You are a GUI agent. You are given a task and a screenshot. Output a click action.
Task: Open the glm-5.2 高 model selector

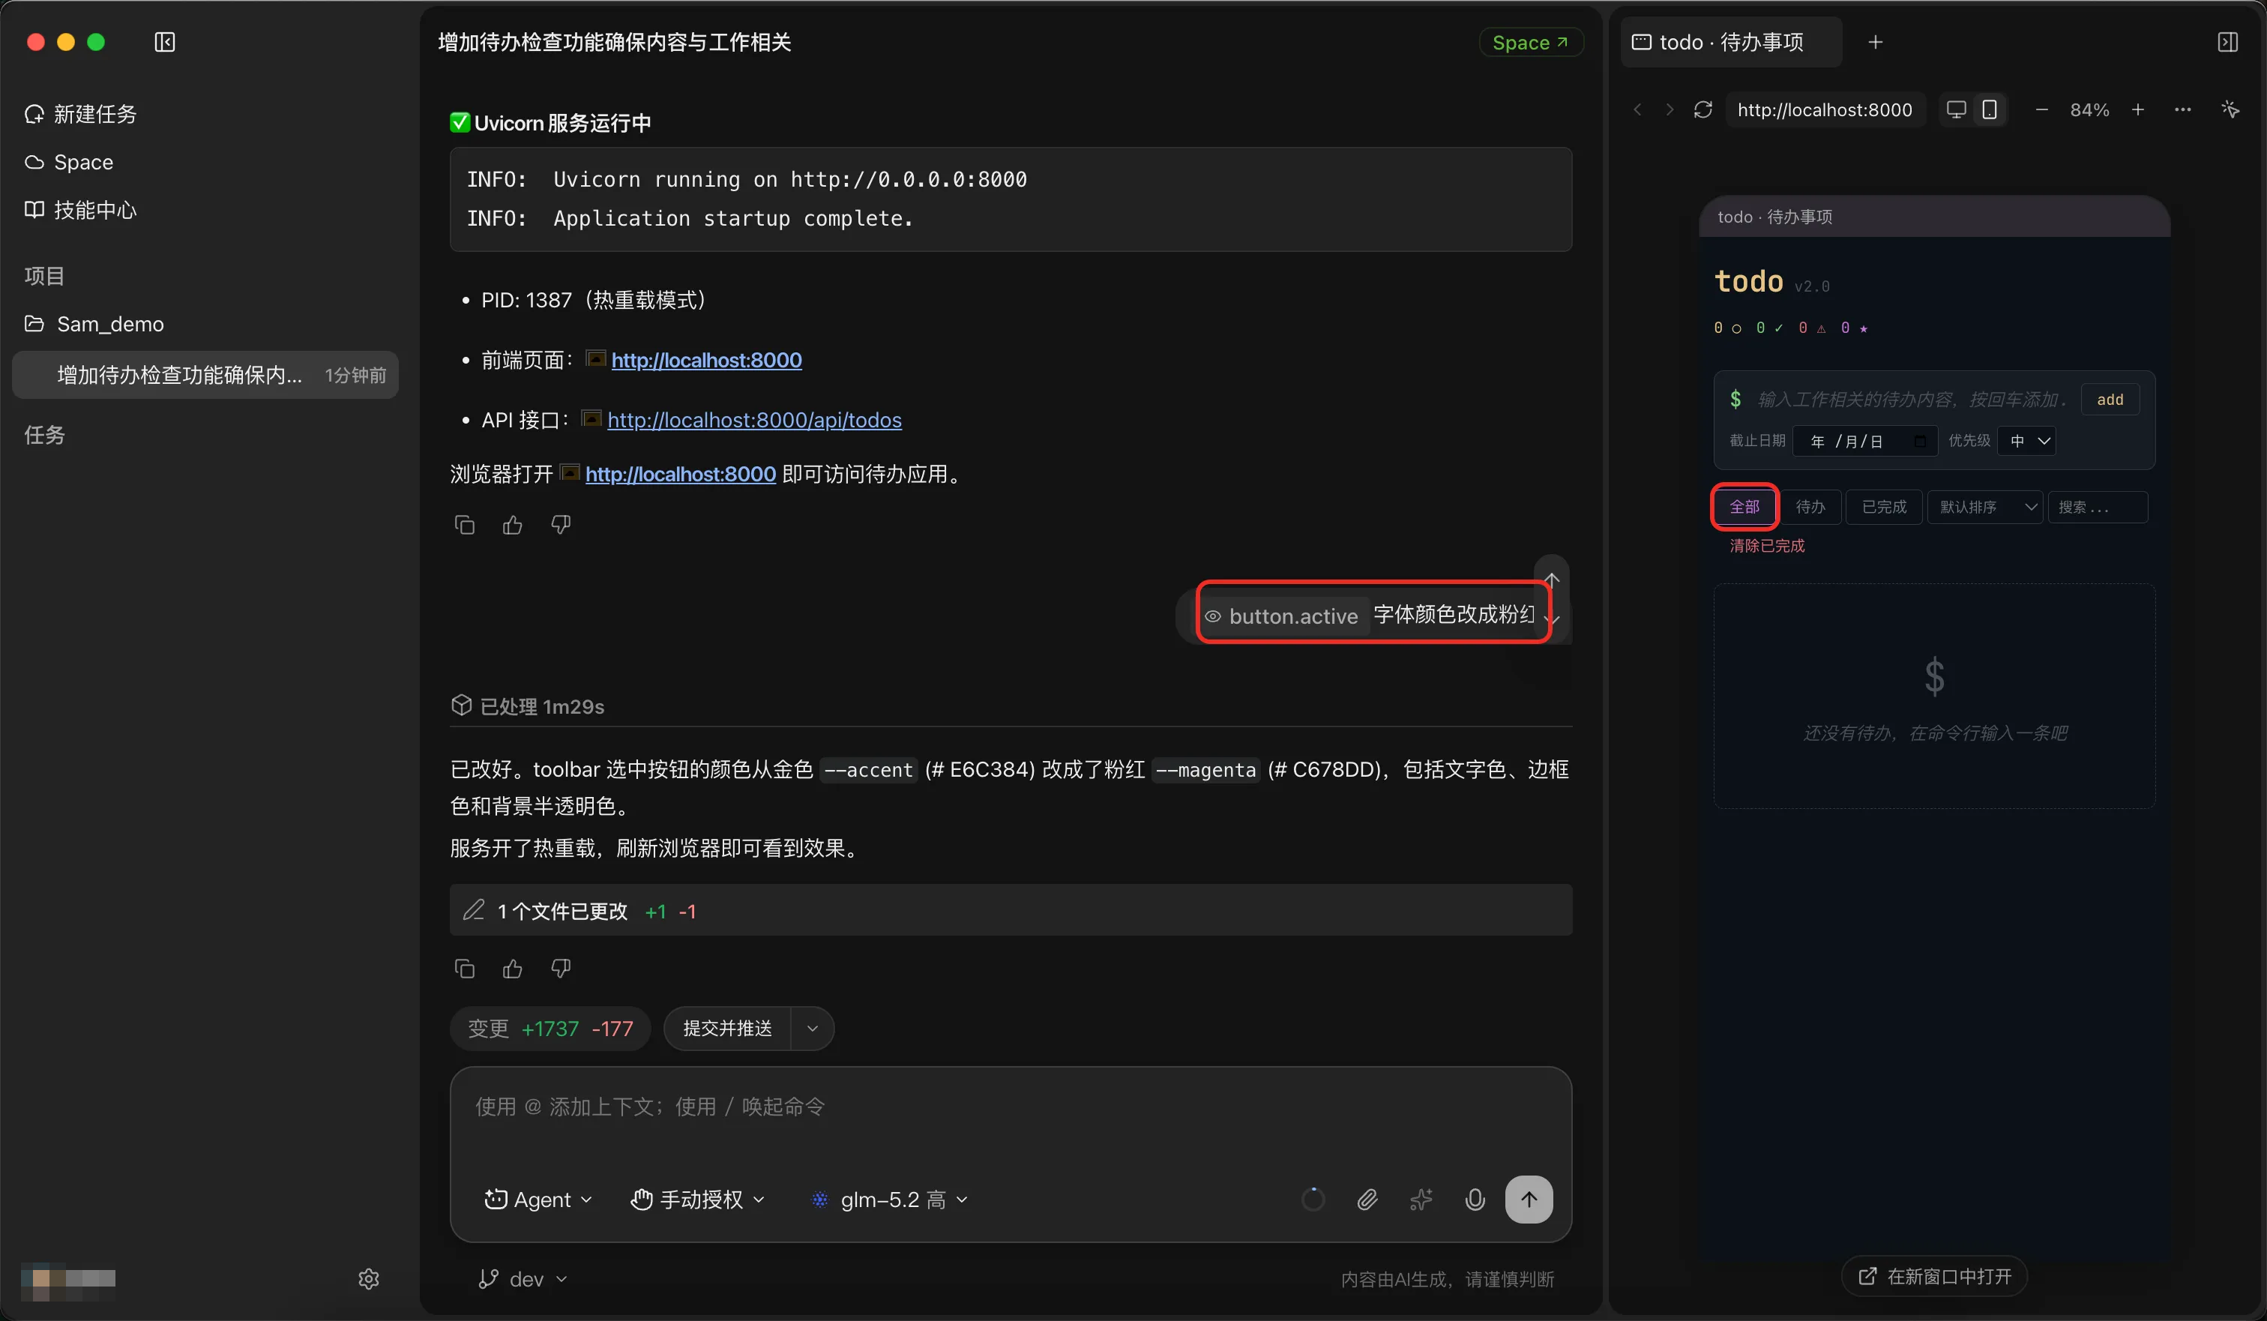click(x=890, y=1200)
